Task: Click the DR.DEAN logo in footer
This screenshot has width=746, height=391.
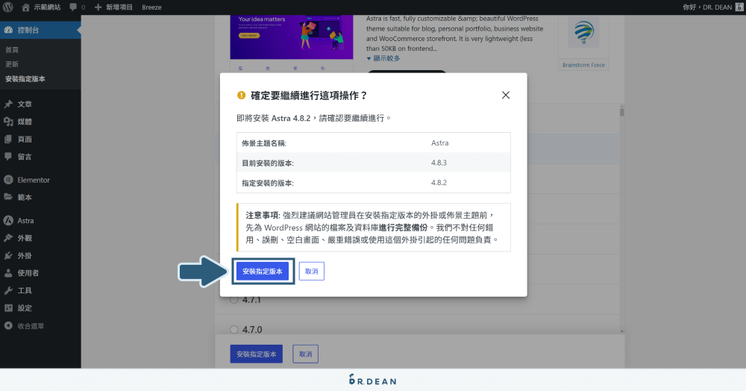Action: tap(372, 380)
